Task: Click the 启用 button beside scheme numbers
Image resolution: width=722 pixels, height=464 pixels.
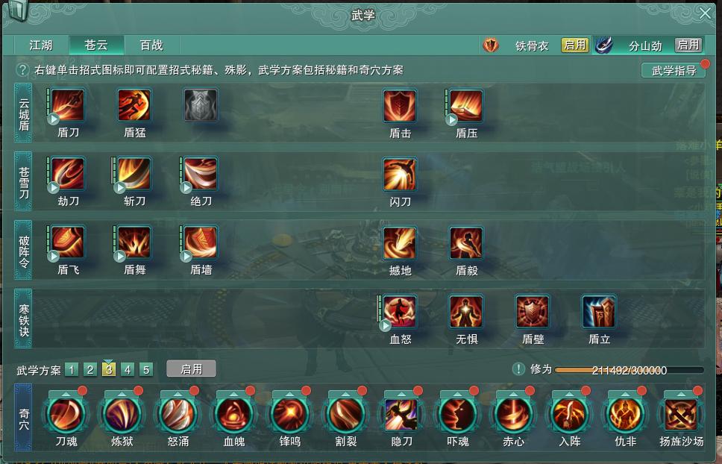Action: pyautogui.click(x=191, y=369)
